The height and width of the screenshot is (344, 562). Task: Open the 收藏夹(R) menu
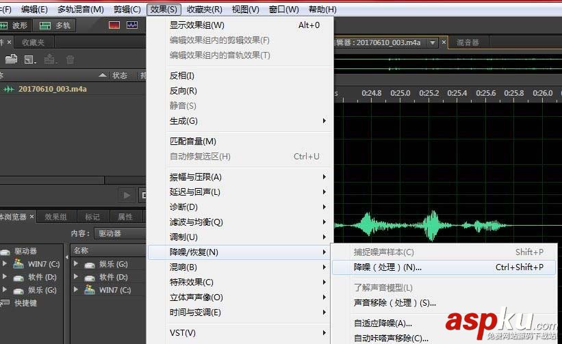click(204, 10)
